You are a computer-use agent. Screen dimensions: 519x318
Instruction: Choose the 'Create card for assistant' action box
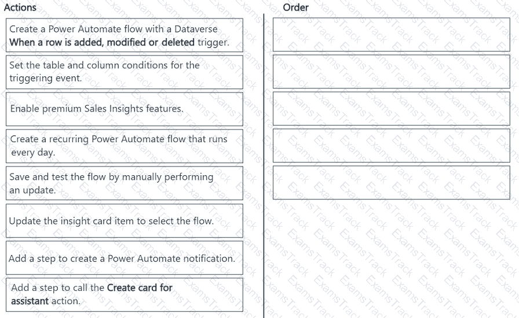pos(124,294)
